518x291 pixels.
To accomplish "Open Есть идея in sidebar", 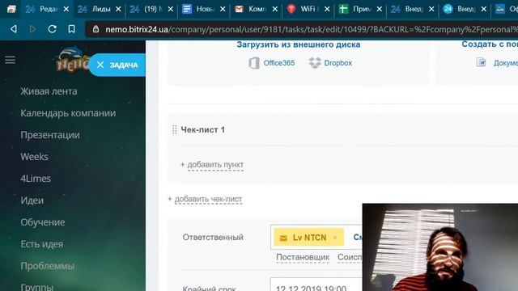I will point(41,244).
